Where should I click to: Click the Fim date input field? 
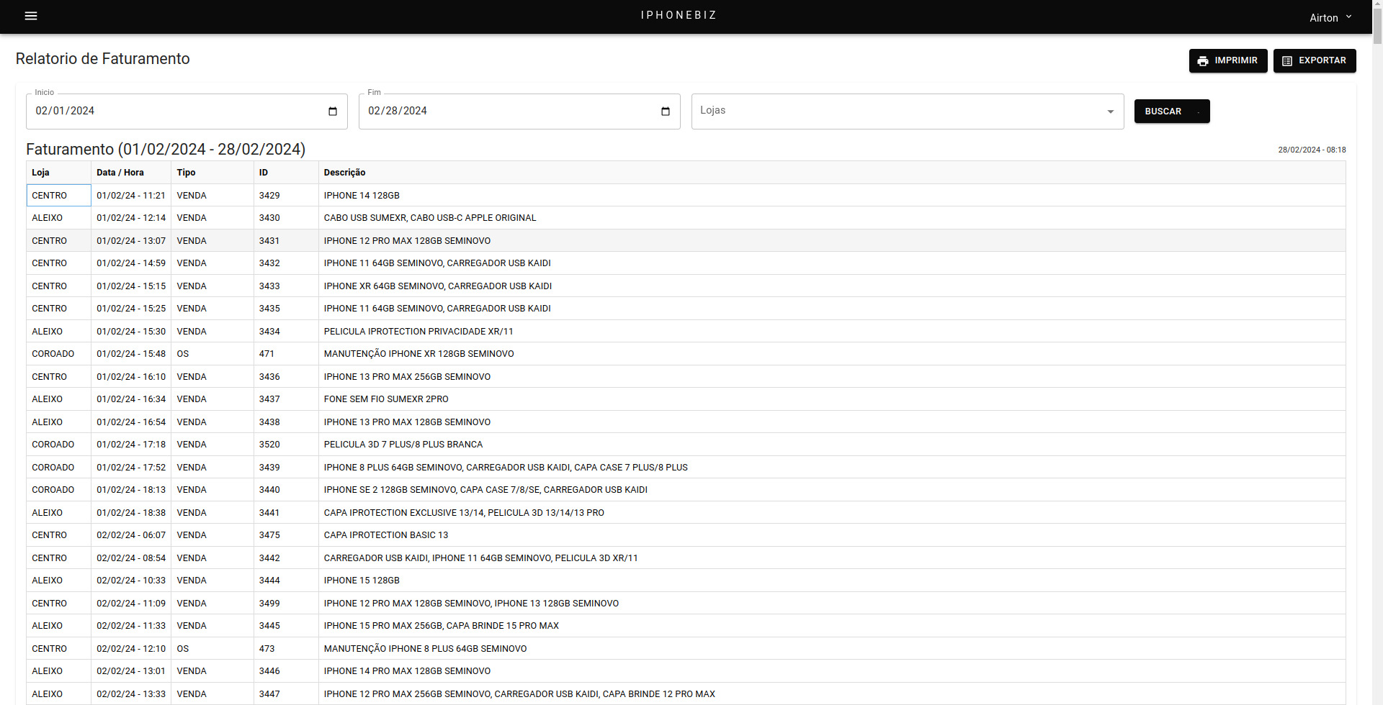pyautogui.click(x=504, y=111)
